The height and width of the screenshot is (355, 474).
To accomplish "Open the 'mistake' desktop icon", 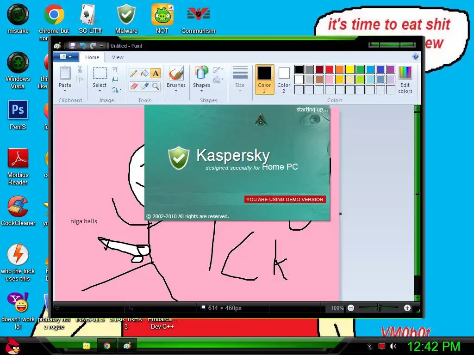I will pos(18,18).
